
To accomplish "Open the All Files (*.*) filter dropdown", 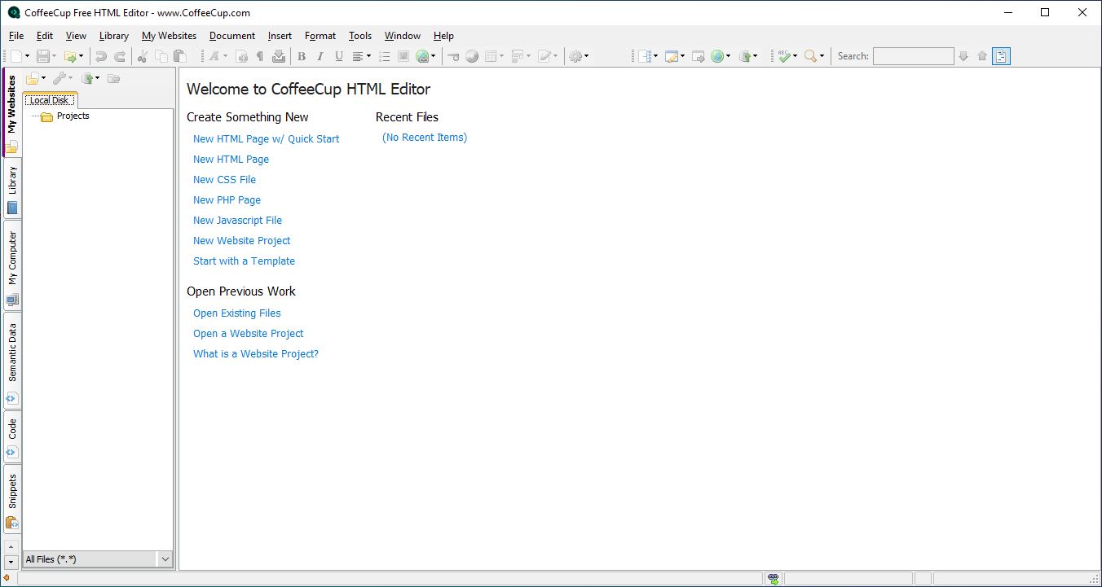I will click(x=165, y=559).
